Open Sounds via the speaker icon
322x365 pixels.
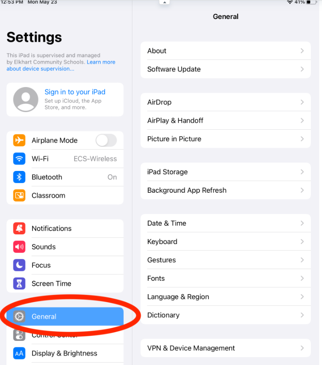pos(19,247)
